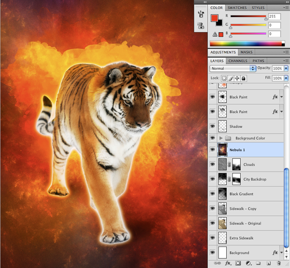This screenshot has width=290, height=268.
Task: Click the fx icon on Background layer
Action: pos(275,252)
